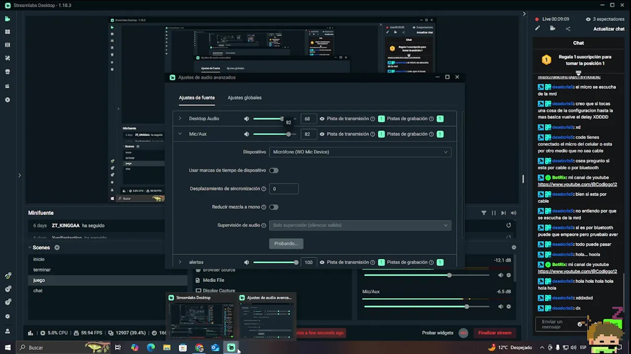Click the edit stream info pencil icon
The image size is (631, 354).
click(537, 29)
